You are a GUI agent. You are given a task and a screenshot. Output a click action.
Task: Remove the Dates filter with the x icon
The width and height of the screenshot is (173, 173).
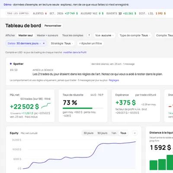44,43
